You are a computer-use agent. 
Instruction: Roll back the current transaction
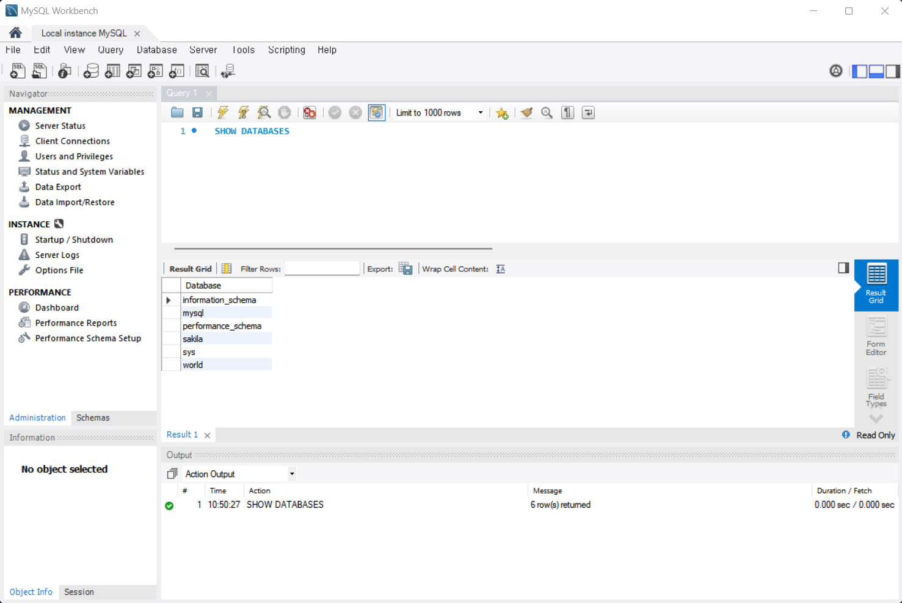click(355, 112)
